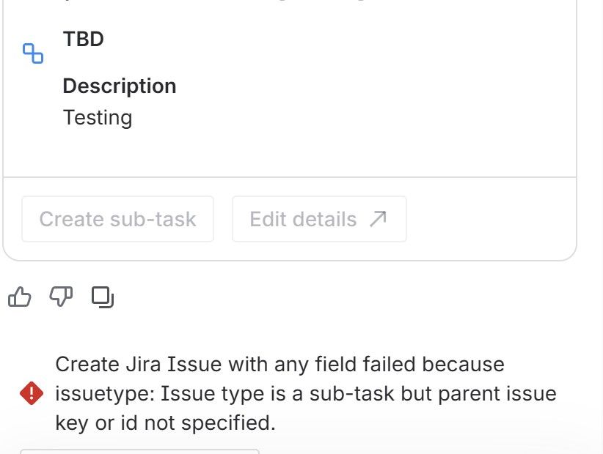Image resolution: width=603 pixels, height=454 pixels.
Task: Open the issue card by clicking TBD
Action: pyautogui.click(x=83, y=40)
